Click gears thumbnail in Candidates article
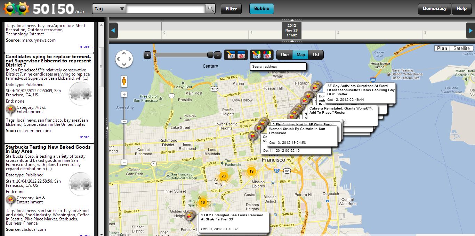 click(x=80, y=94)
